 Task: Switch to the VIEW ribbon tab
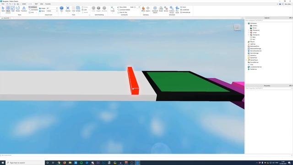[x=42, y=4]
